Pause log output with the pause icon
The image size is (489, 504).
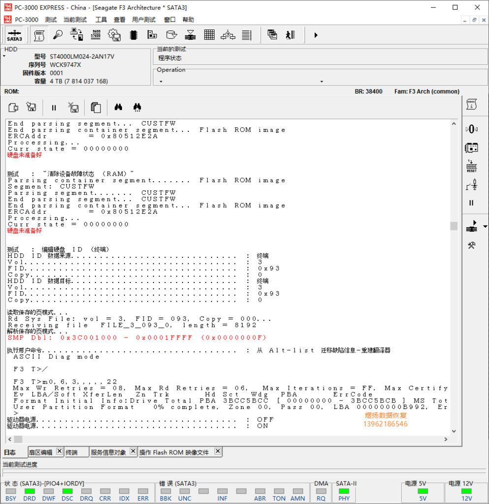[x=54, y=108]
